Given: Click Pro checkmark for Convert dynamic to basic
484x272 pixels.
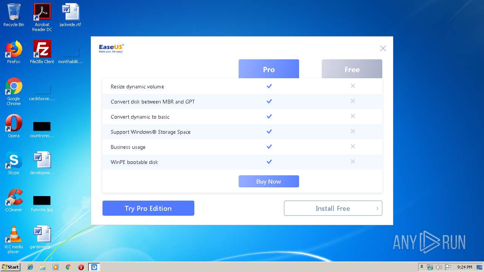Looking at the screenshot, I should (x=269, y=116).
